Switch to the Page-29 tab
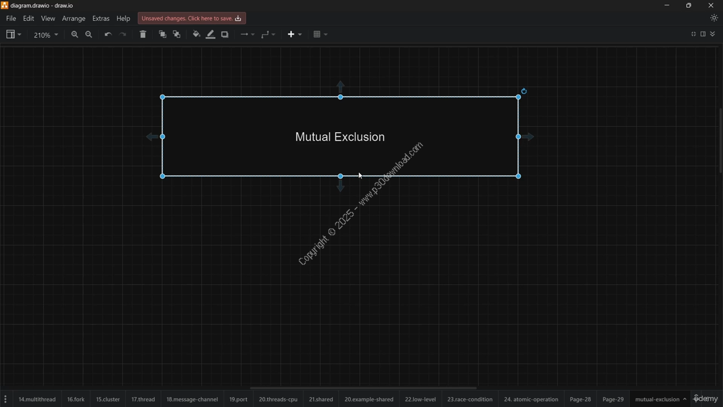Image resolution: width=723 pixels, height=407 pixels. coord(613,399)
